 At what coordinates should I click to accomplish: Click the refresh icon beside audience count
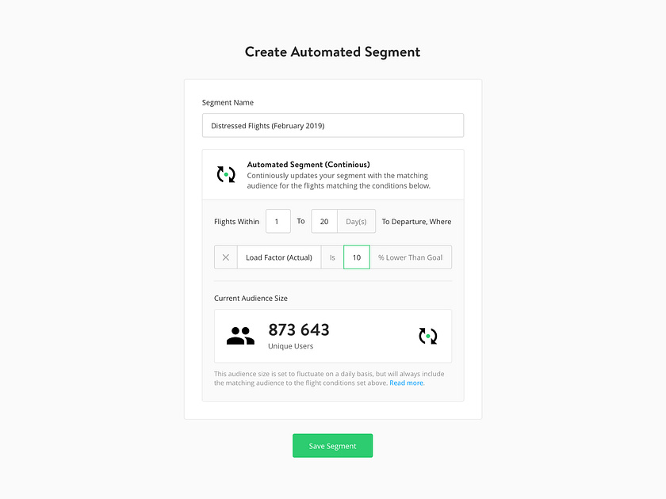click(428, 336)
